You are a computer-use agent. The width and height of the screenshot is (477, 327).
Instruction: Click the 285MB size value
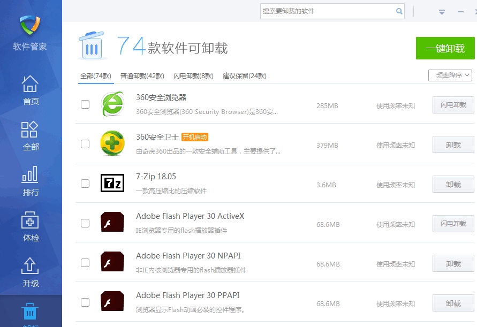327,106
